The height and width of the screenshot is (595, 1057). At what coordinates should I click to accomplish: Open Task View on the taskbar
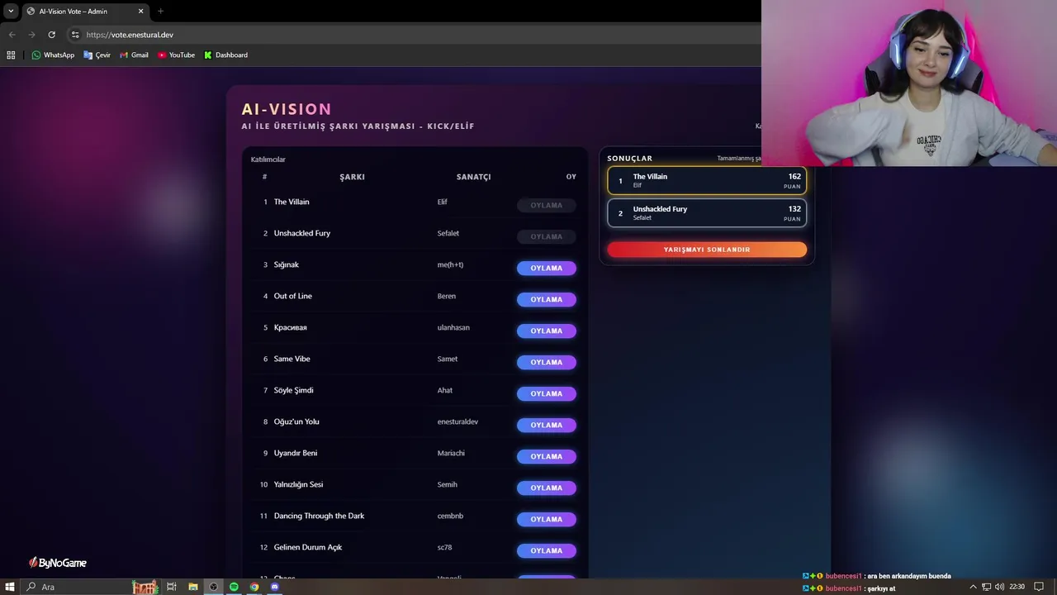(x=172, y=587)
